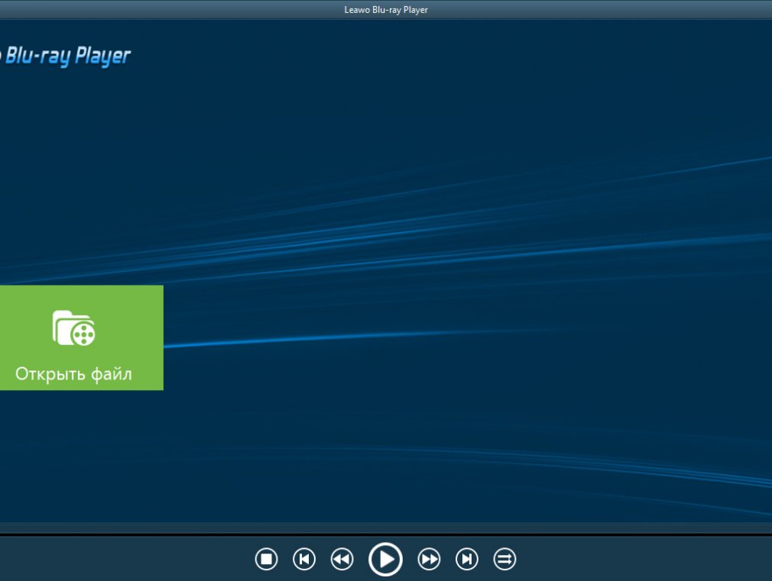Click the Stop playback button

[266, 559]
